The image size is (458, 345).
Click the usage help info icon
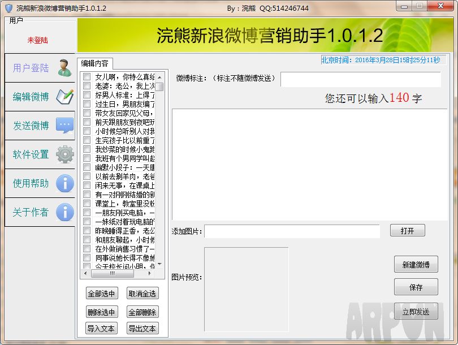64,183
